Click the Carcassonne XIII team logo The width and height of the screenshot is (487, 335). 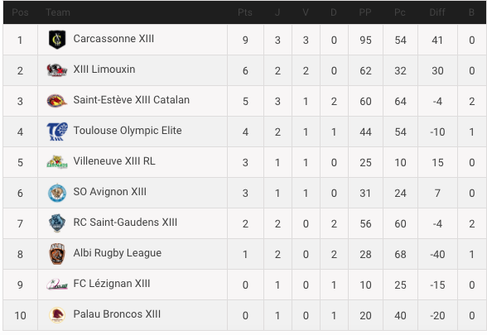tap(57, 40)
